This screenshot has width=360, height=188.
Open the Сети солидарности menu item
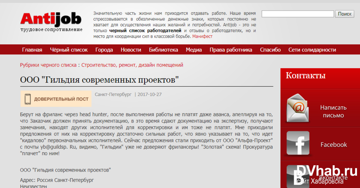click(x=312, y=50)
